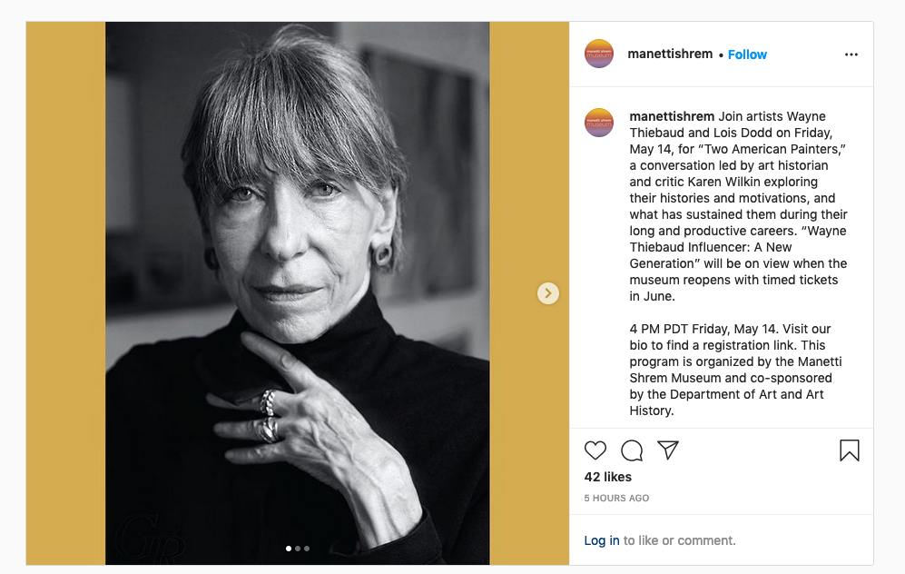905x574 pixels.
Task: Like the post using the heart icon
Action: [x=595, y=450]
